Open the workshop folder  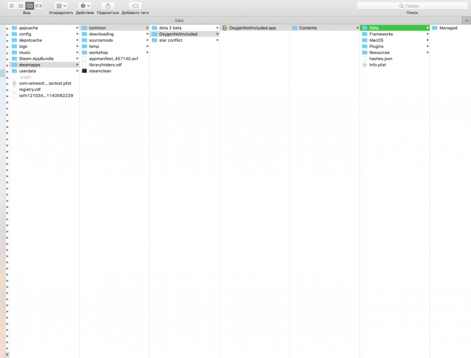[x=98, y=53]
